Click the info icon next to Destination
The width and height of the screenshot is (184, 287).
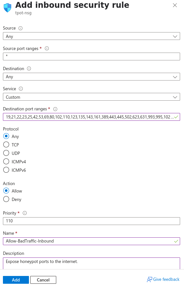(29, 69)
